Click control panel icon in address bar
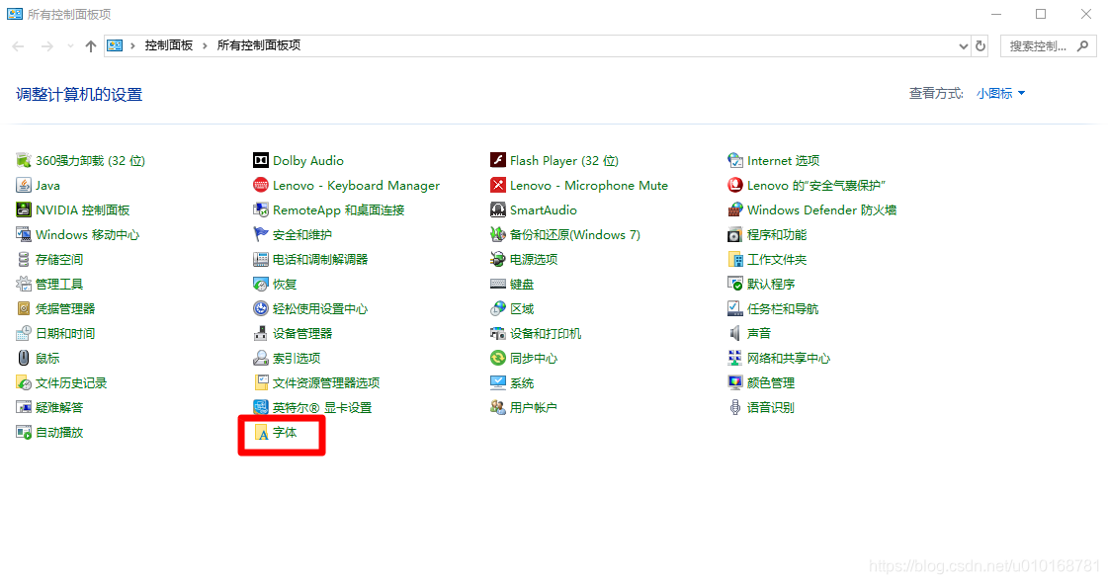 click(x=115, y=45)
